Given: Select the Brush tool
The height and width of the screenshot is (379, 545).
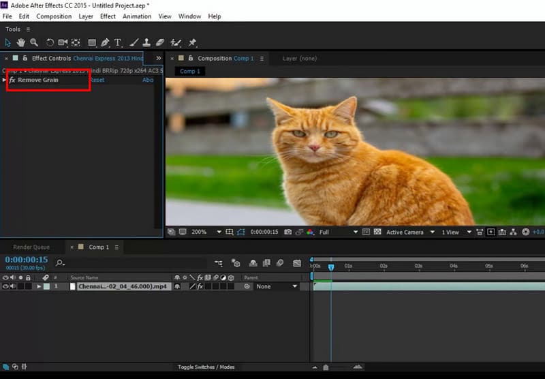Looking at the screenshot, I should point(134,42).
